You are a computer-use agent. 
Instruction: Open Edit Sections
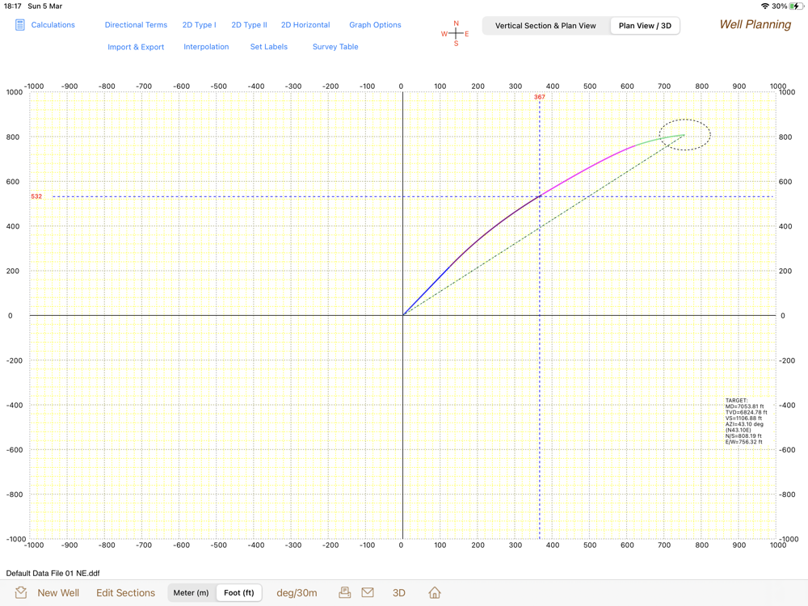126,593
